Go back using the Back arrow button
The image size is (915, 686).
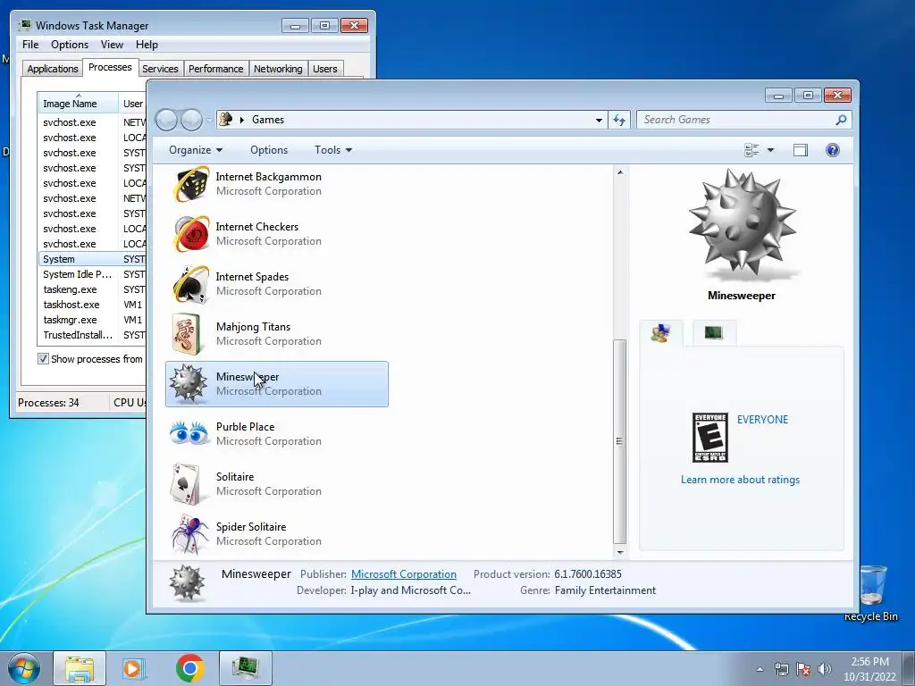tap(166, 120)
